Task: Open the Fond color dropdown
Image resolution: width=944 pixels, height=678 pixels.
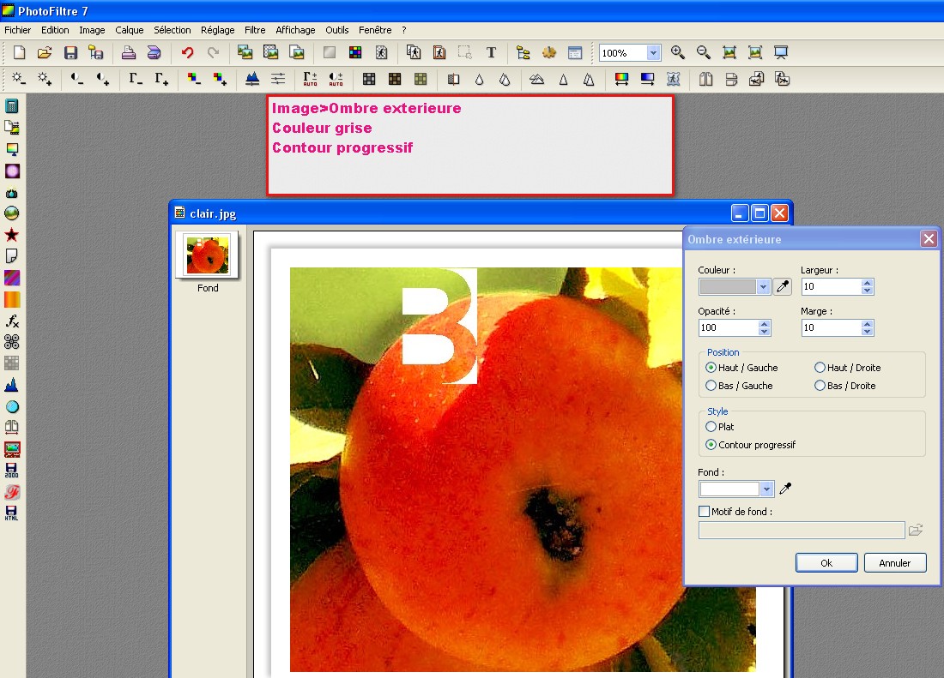Action: tap(766, 489)
